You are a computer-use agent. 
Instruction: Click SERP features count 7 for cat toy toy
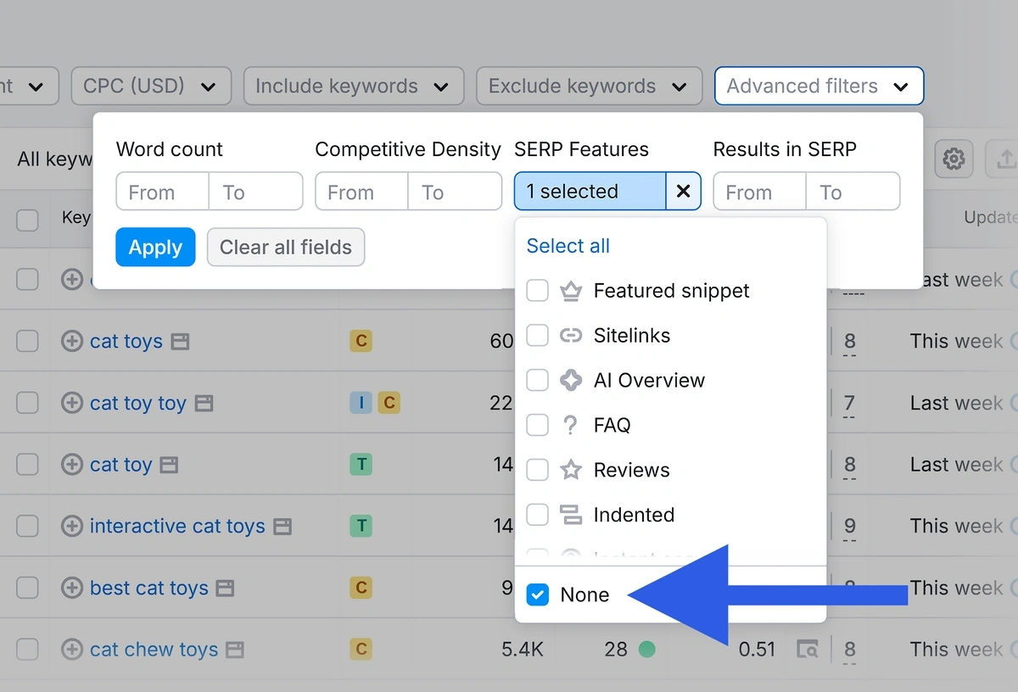click(x=850, y=405)
